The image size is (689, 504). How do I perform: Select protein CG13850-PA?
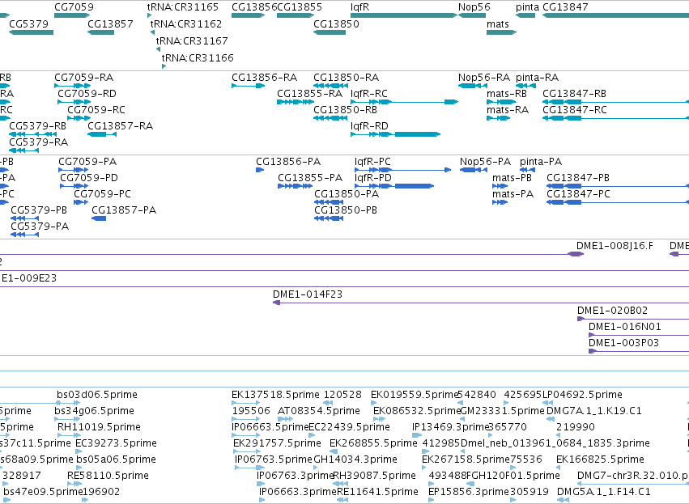point(329,202)
